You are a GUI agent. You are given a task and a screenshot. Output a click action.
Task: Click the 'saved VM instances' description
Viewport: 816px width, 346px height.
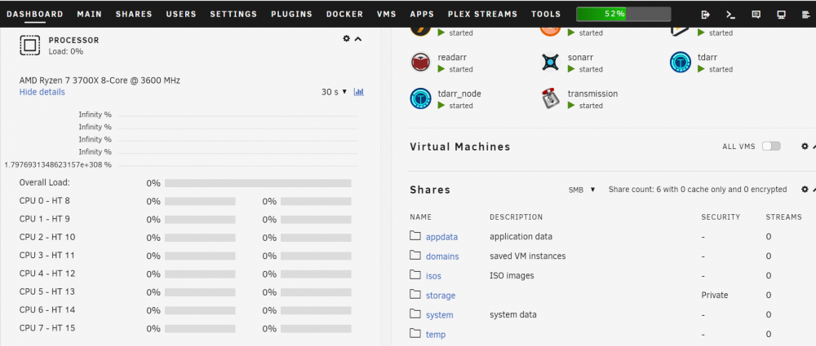(x=527, y=256)
